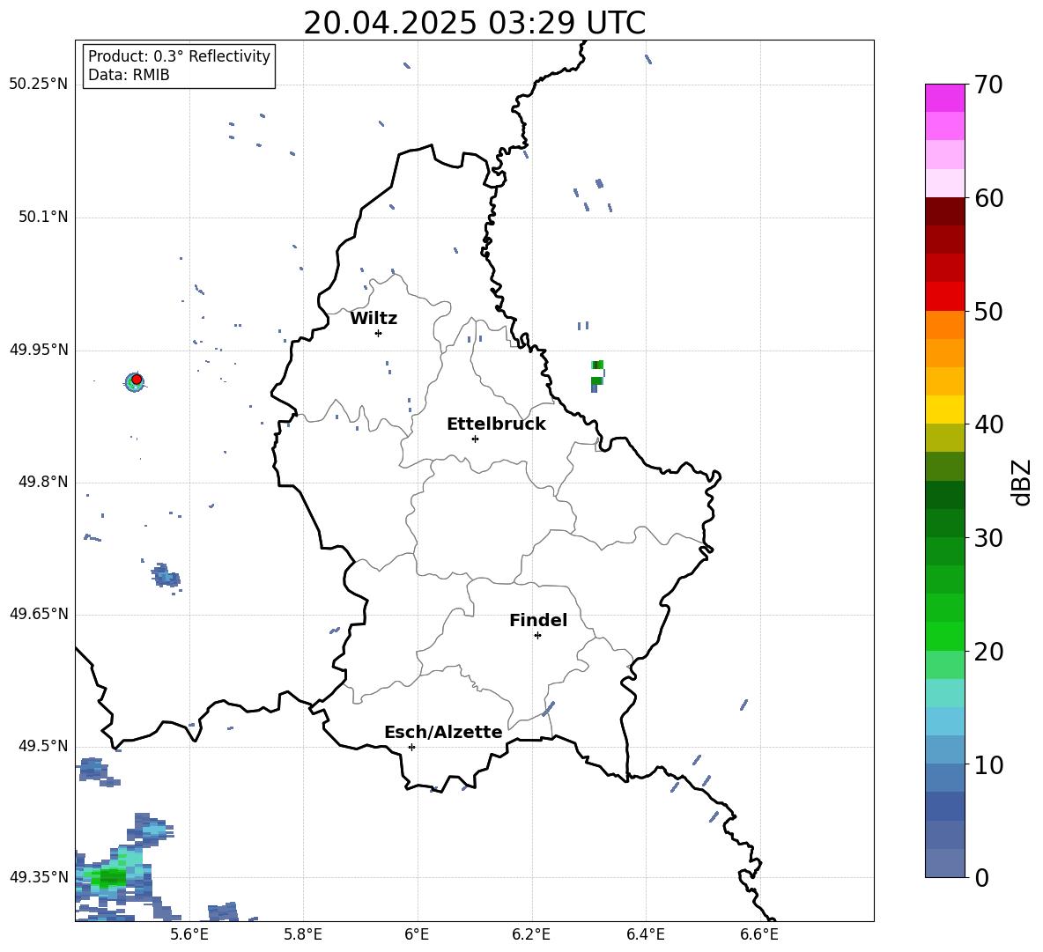Click the Esch/Alzette location cross marker

(411, 747)
